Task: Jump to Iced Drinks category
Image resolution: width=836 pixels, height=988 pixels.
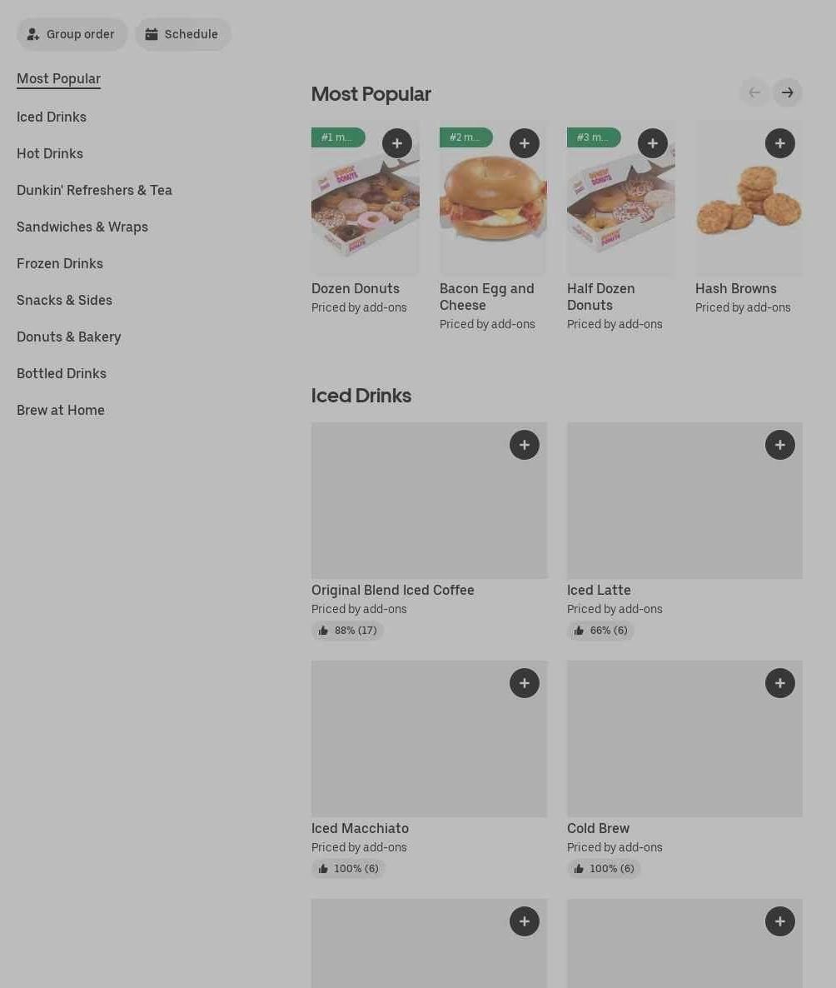Action: [x=52, y=117]
